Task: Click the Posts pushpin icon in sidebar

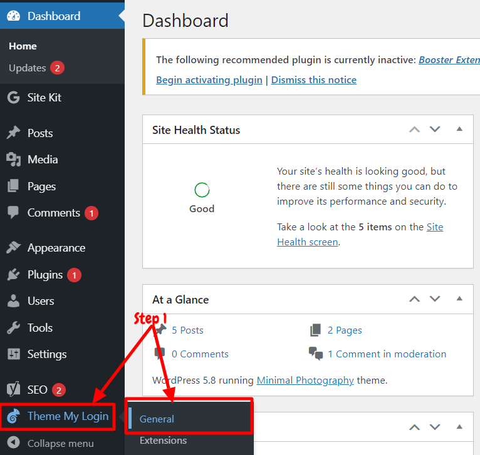Action: [13, 133]
